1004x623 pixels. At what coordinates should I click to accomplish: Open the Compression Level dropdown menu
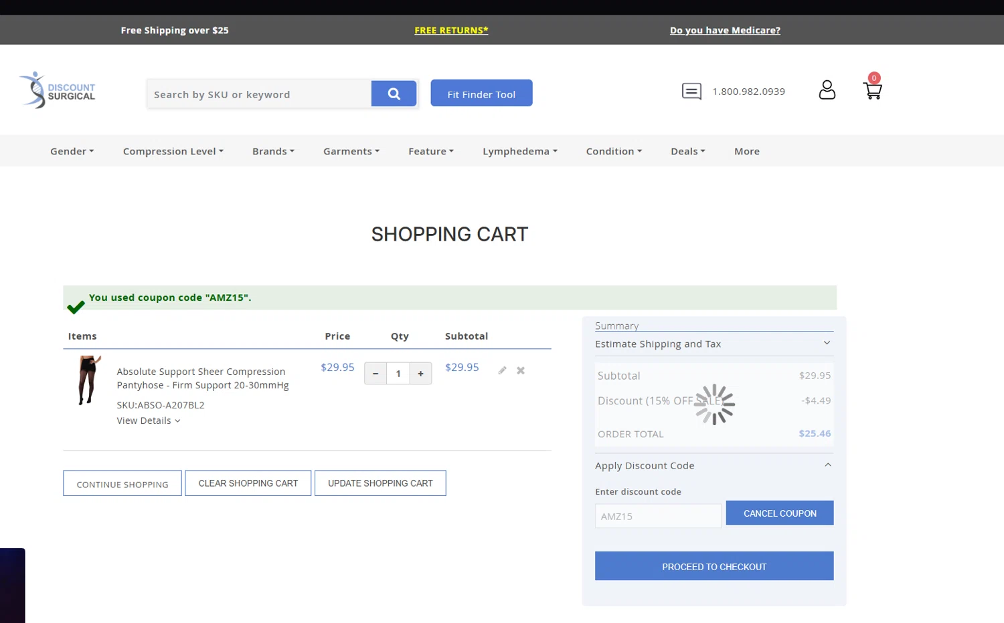[x=173, y=151]
